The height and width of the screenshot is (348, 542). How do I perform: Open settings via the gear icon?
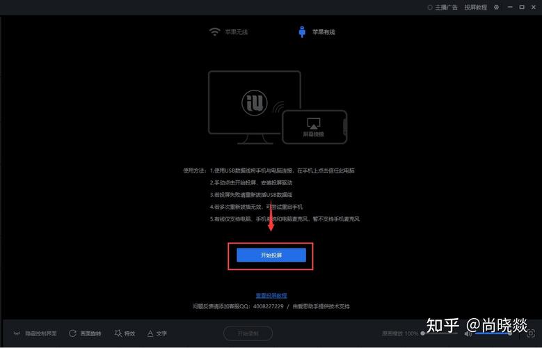(496, 7)
